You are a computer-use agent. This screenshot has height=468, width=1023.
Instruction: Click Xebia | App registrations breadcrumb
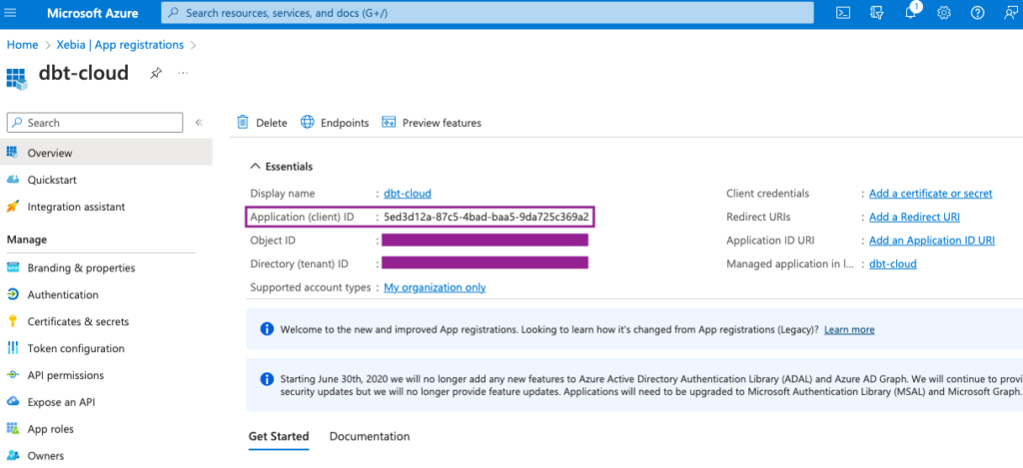click(120, 45)
